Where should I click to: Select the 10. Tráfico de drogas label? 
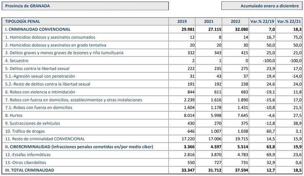[x=27, y=131]
